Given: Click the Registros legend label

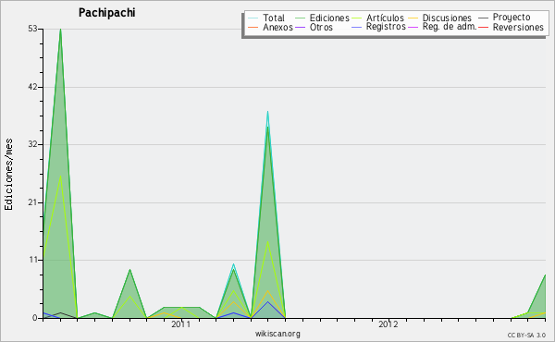Looking at the screenshot, I should (386, 27).
